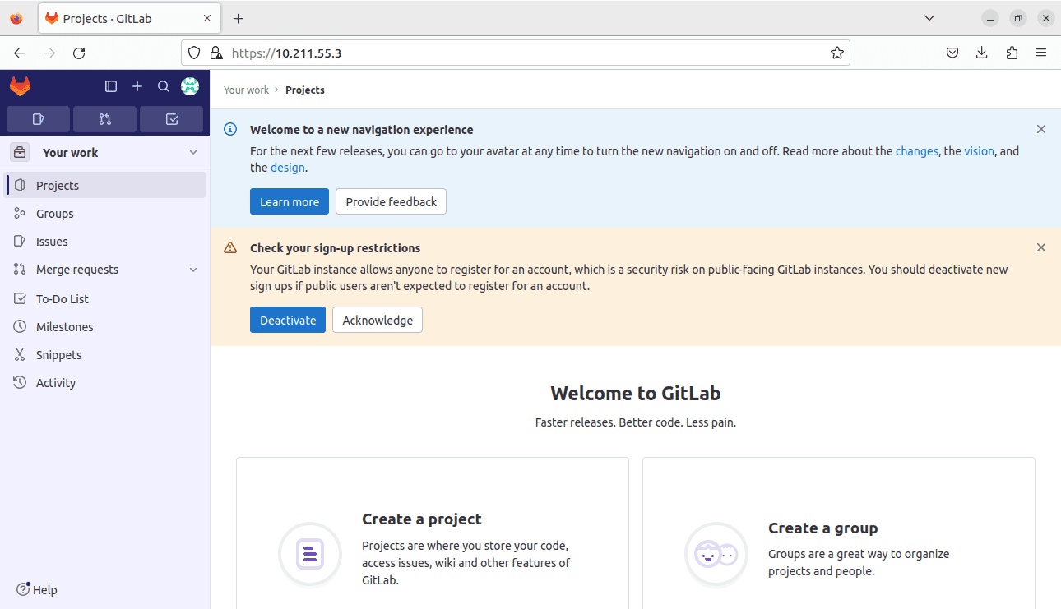Open a new browser tab
1061x609 pixels.
[x=238, y=18]
